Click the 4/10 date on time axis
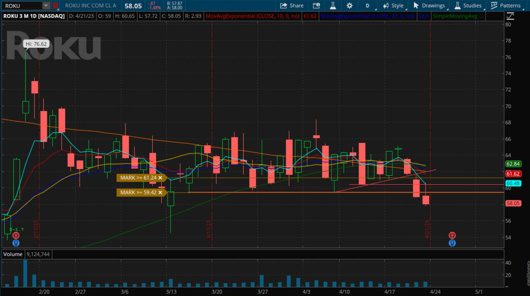The width and height of the screenshot is (530, 296). [x=344, y=292]
